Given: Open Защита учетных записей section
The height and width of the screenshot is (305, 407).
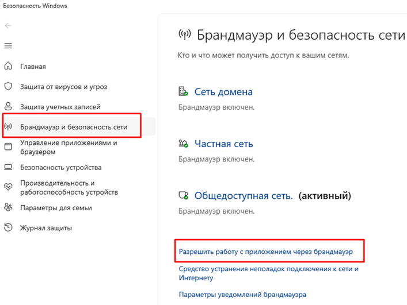Looking at the screenshot, I should (60, 107).
